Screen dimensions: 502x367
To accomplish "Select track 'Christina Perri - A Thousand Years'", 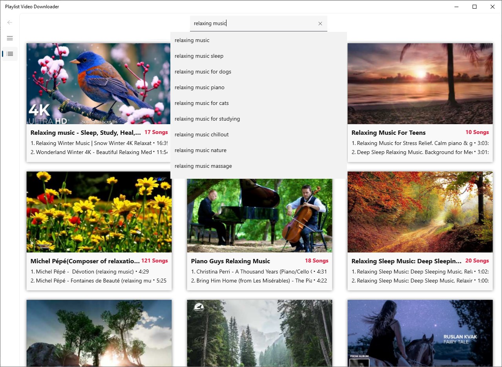I will click(x=260, y=272).
